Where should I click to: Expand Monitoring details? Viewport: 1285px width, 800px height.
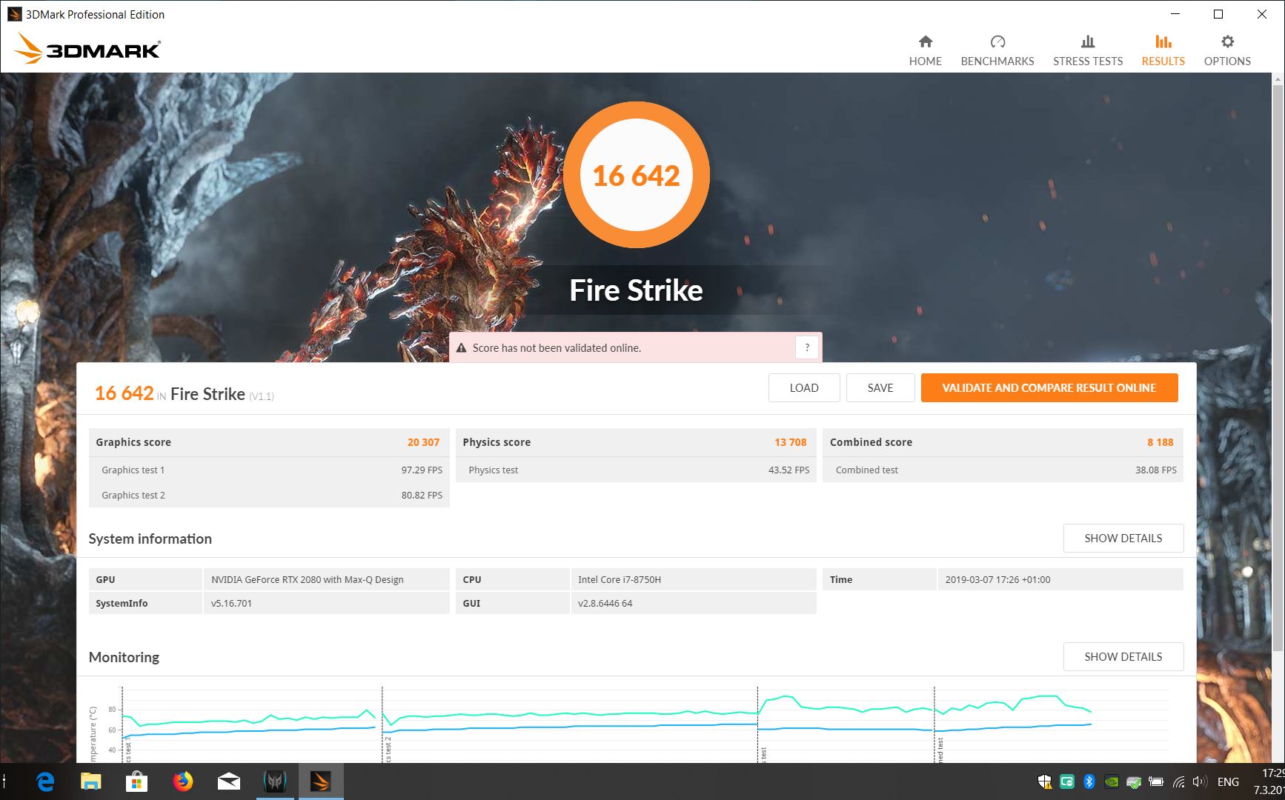coord(1123,656)
